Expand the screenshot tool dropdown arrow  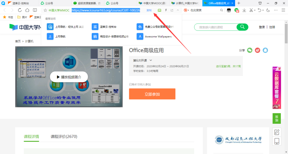[255, 10]
